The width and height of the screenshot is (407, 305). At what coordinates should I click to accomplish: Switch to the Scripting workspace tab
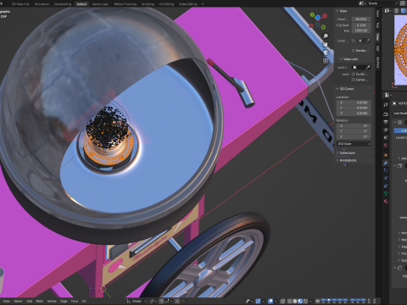point(148,4)
